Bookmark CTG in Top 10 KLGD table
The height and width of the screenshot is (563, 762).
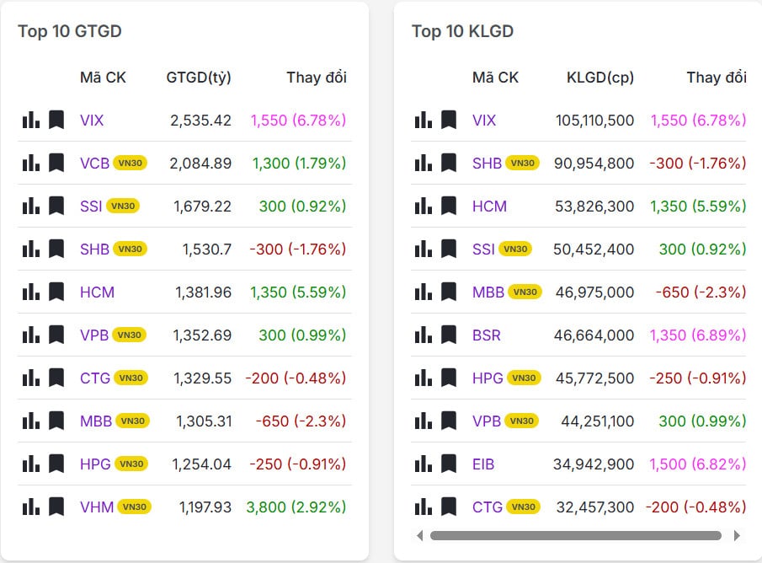449,507
